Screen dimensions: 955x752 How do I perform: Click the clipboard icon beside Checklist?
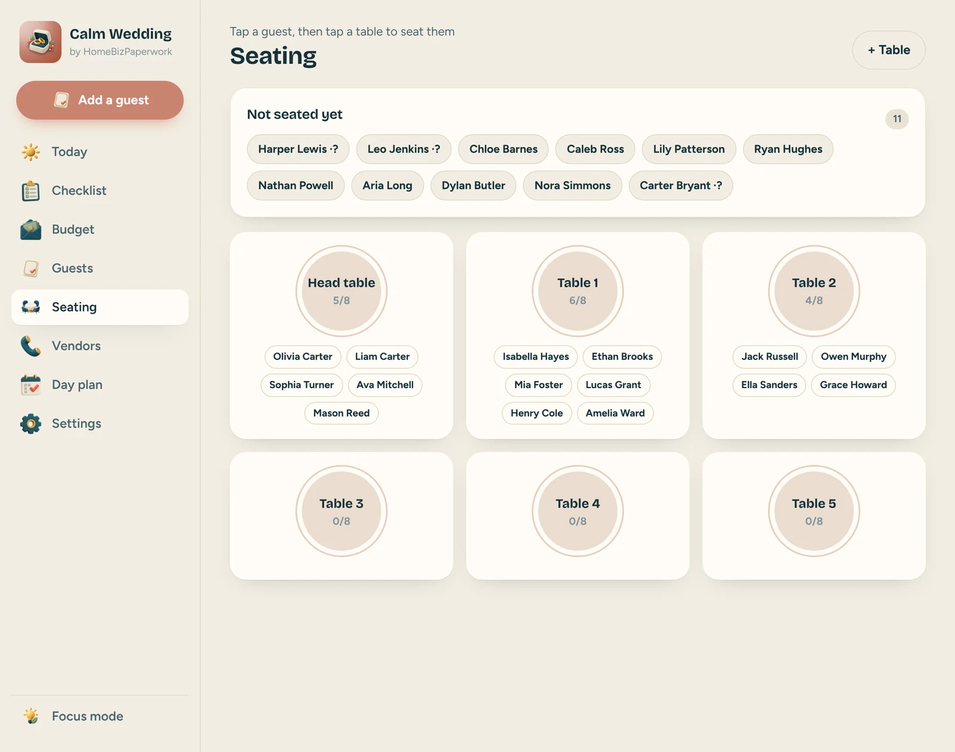click(31, 190)
